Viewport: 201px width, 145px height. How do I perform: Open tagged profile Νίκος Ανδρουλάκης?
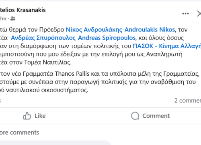[x=94, y=30]
